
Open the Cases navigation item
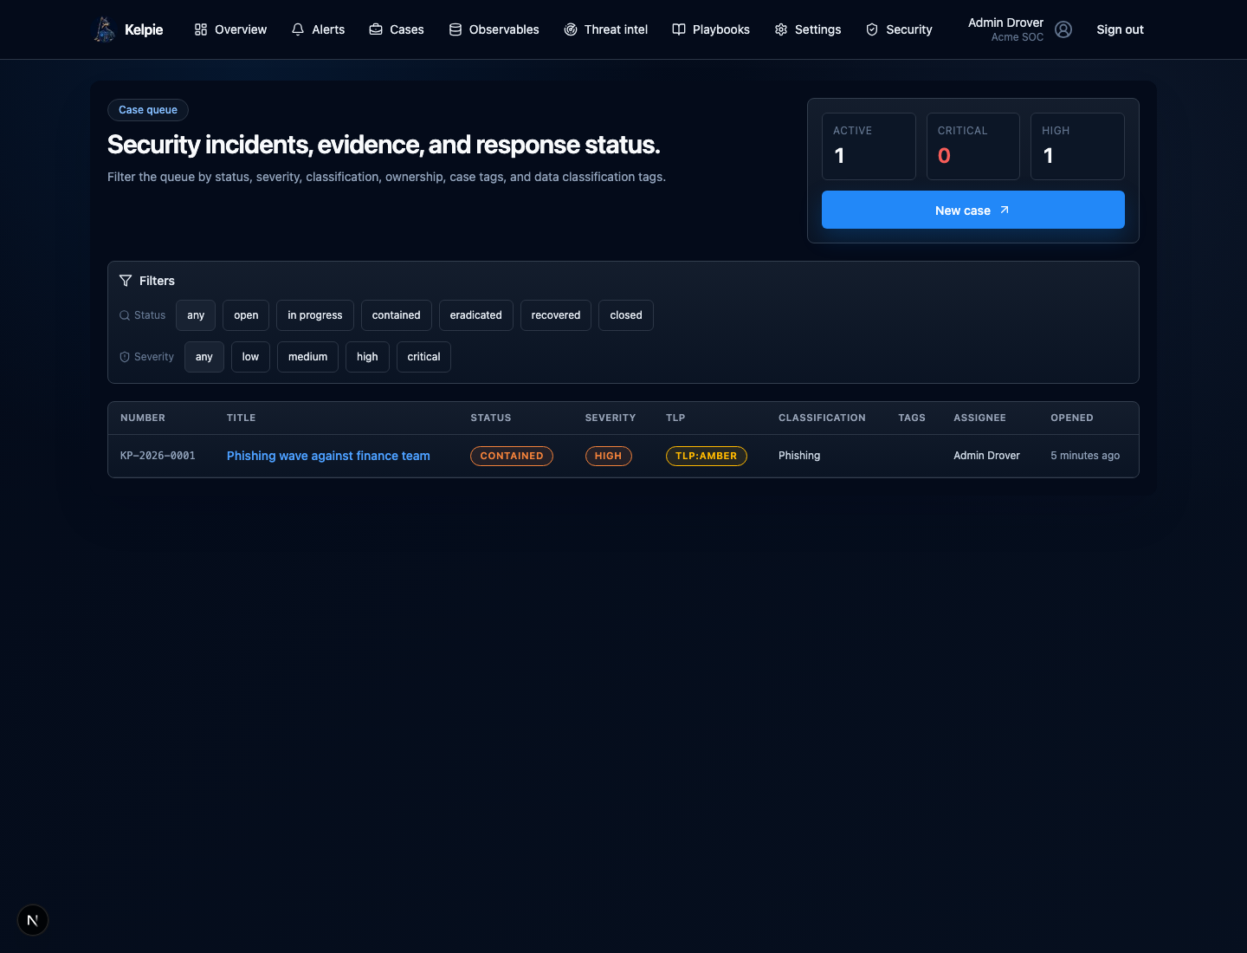(x=397, y=29)
